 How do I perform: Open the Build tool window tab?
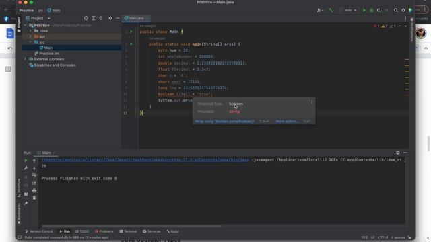172,231
